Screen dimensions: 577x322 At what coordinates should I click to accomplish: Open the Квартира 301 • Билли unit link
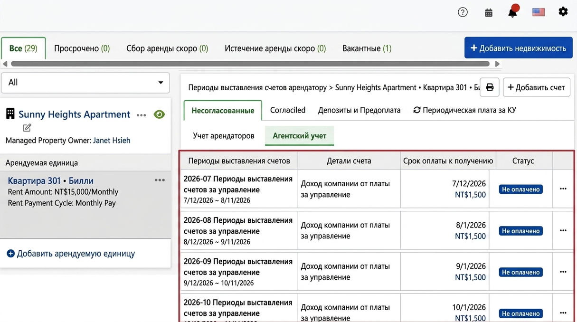click(x=51, y=180)
